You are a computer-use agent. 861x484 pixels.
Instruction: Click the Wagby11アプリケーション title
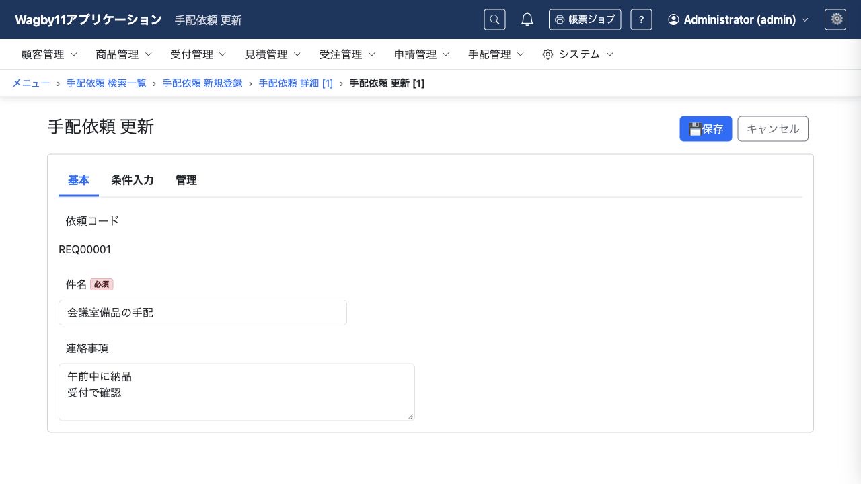89,19
